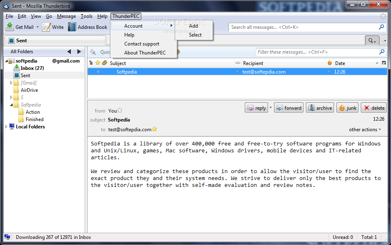Open the Get Mail dropdown arrow

37,27
